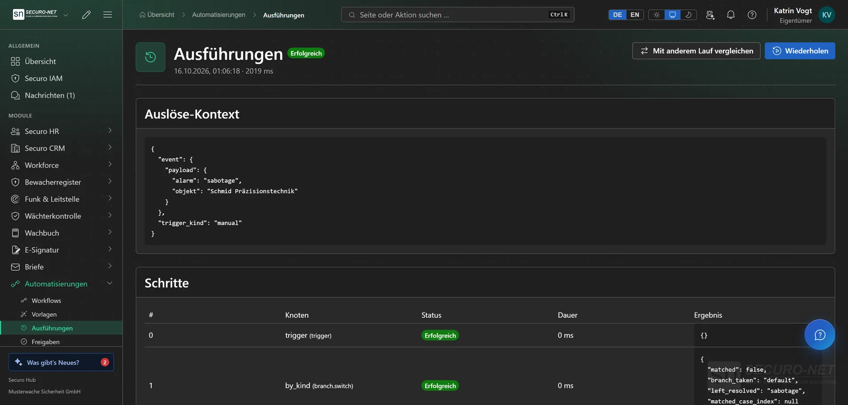Click the Securo-Net logo
This screenshot has width=848, height=405.
[x=35, y=14]
